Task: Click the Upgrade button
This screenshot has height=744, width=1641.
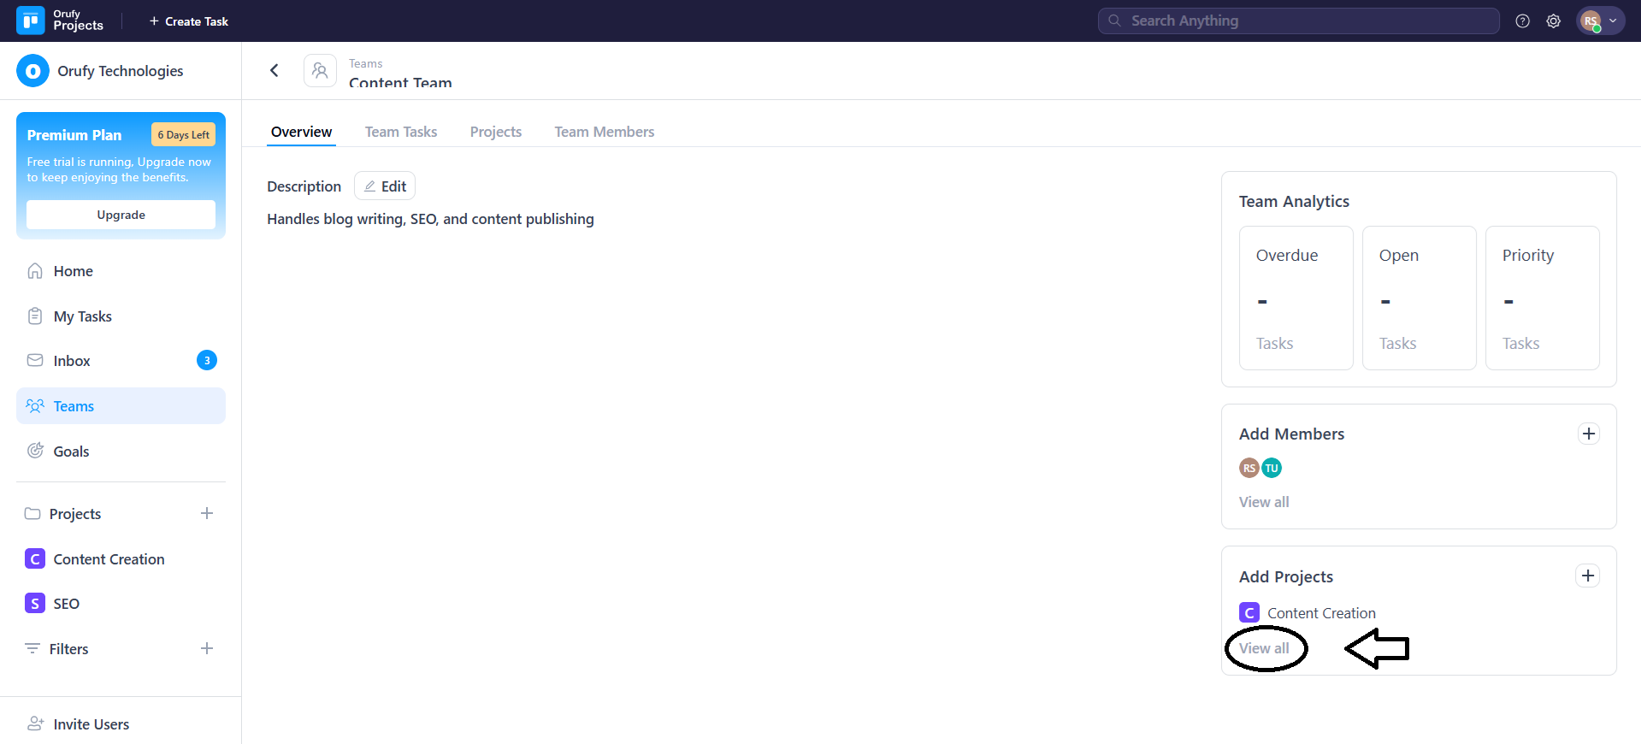Action: 121,215
